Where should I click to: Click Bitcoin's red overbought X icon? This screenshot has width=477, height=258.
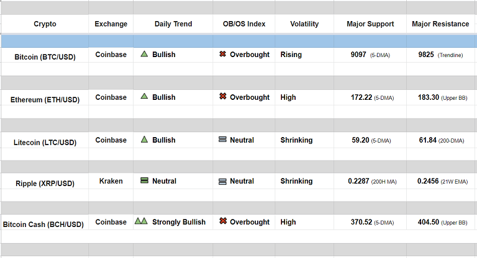tap(222, 55)
